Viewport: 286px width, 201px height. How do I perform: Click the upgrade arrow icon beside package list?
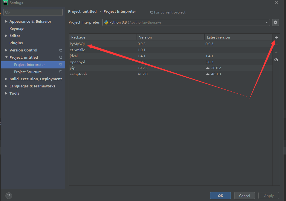276,52
